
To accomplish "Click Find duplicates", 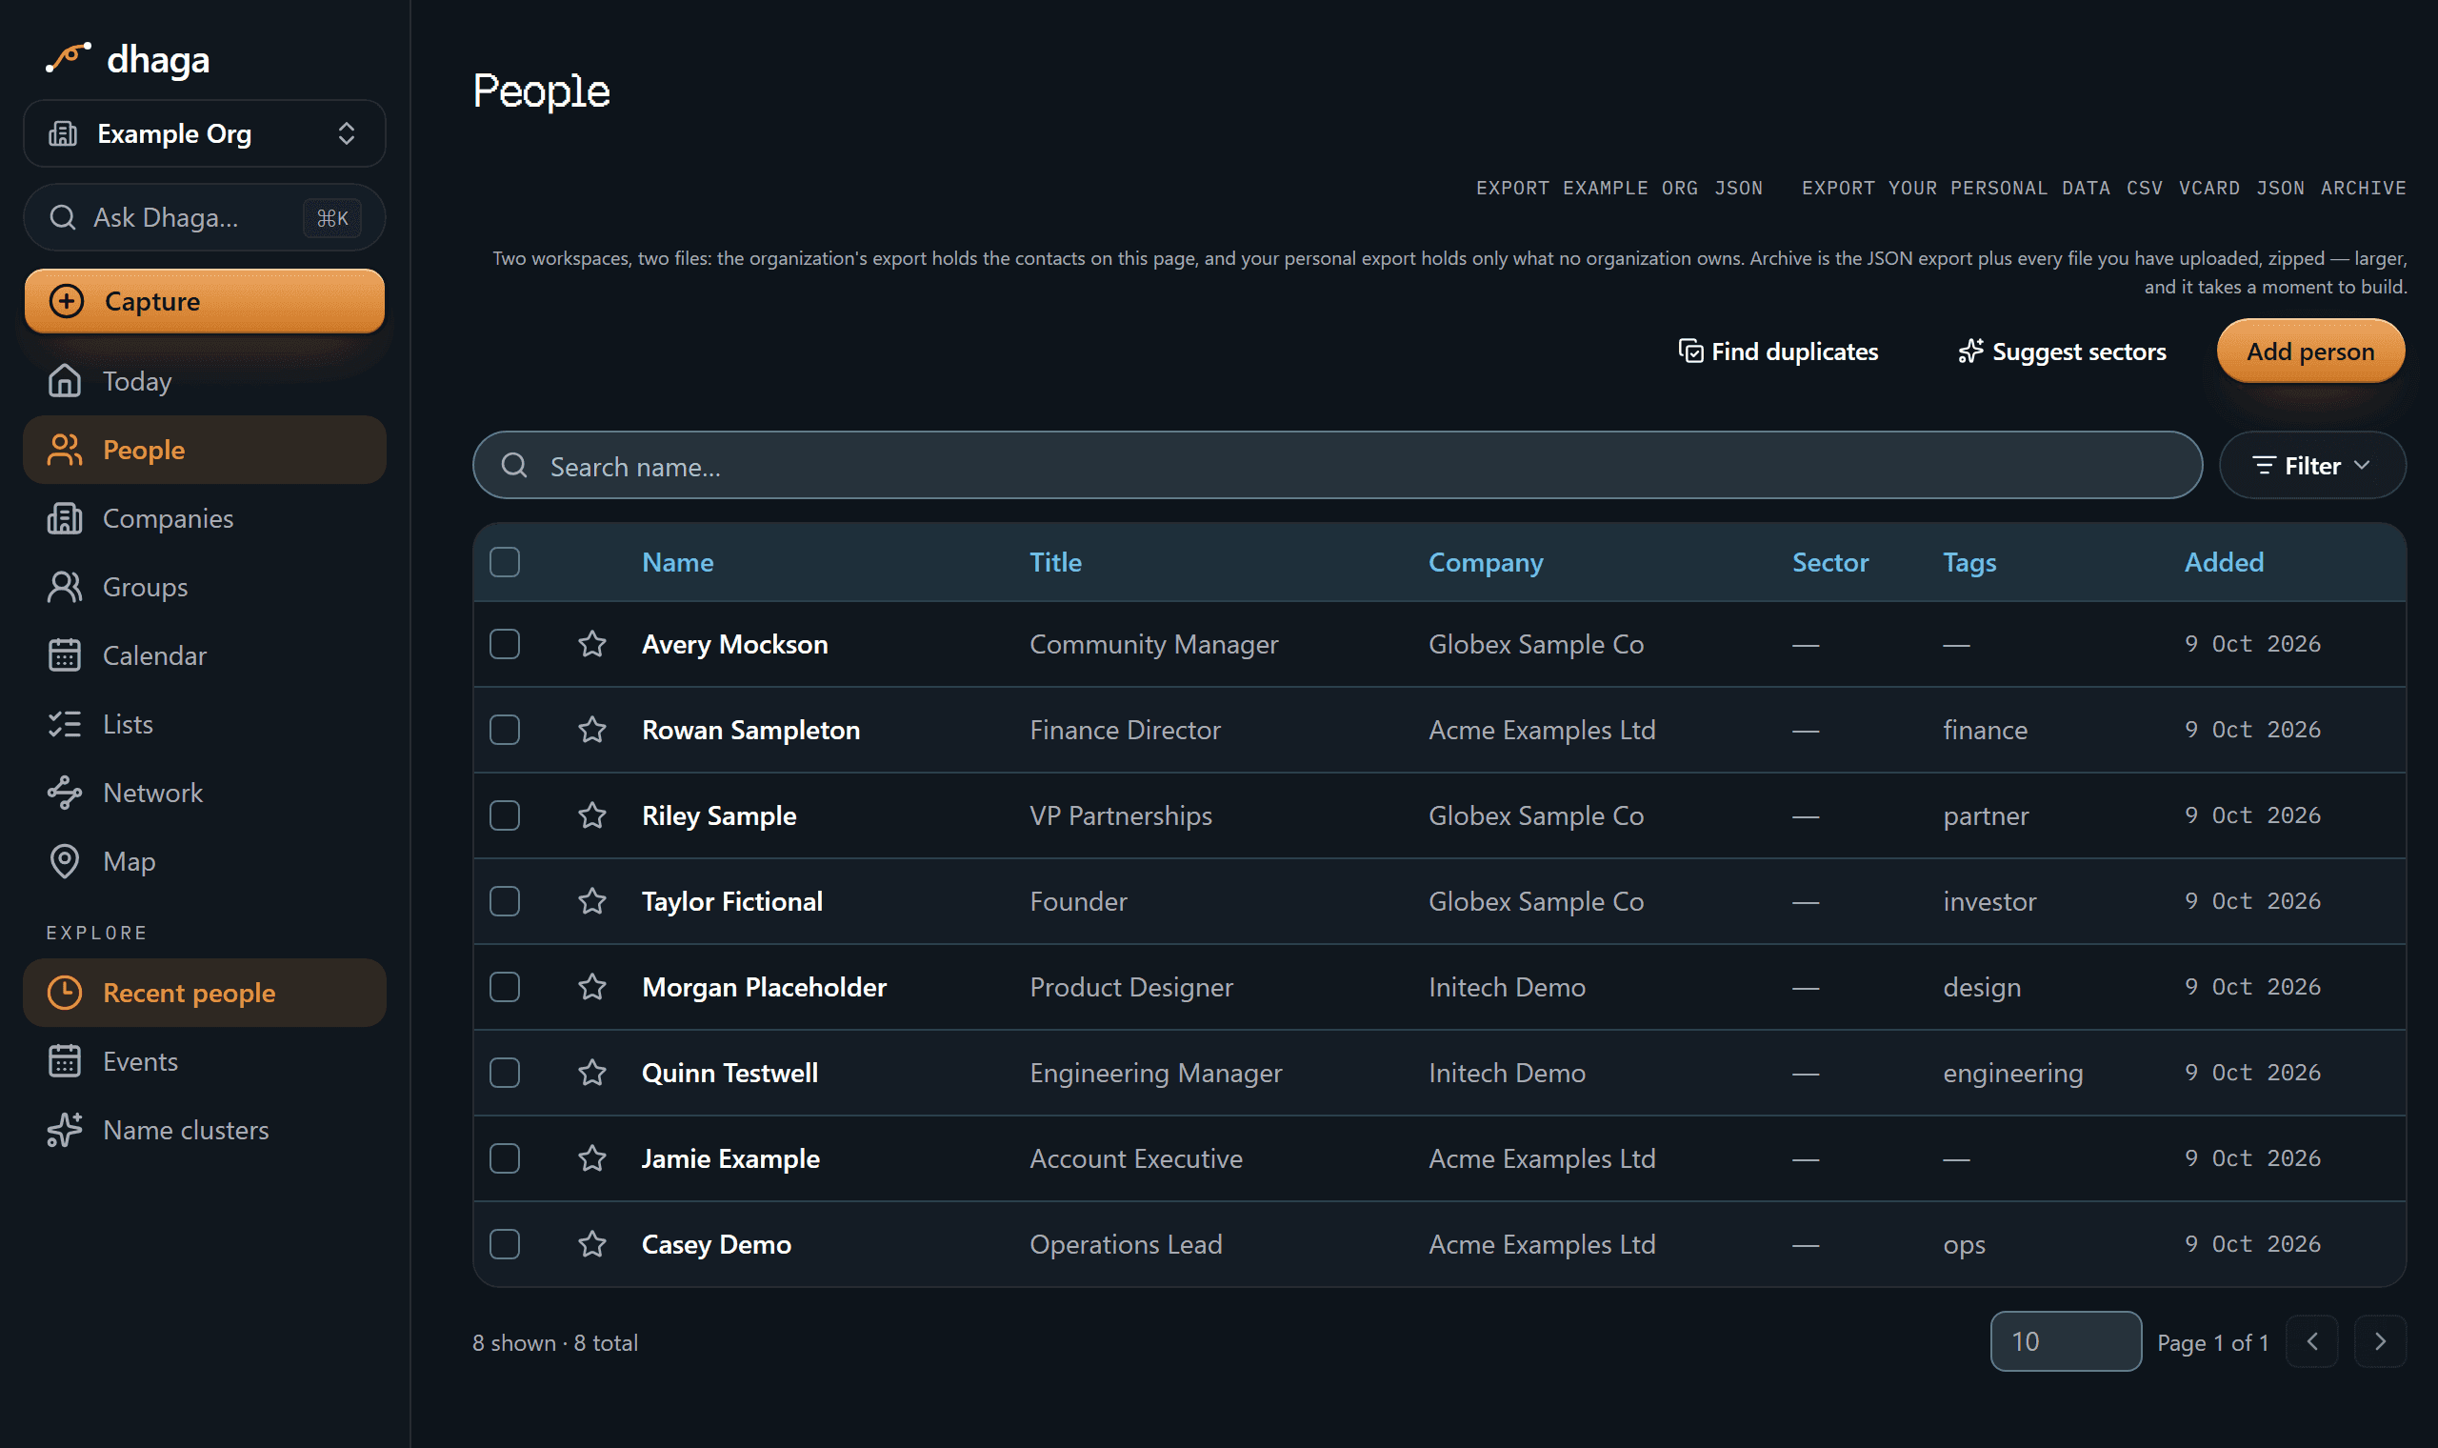I will (1778, 352).
